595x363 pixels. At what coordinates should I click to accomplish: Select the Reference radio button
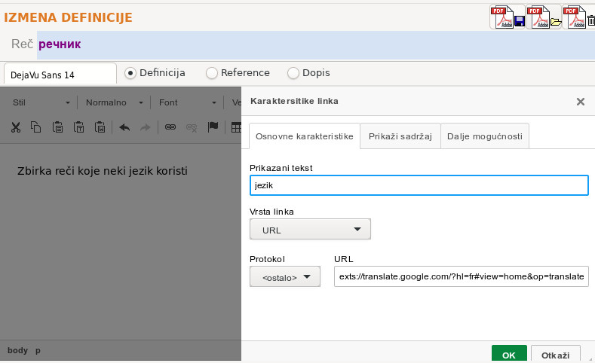click(212, 73)
